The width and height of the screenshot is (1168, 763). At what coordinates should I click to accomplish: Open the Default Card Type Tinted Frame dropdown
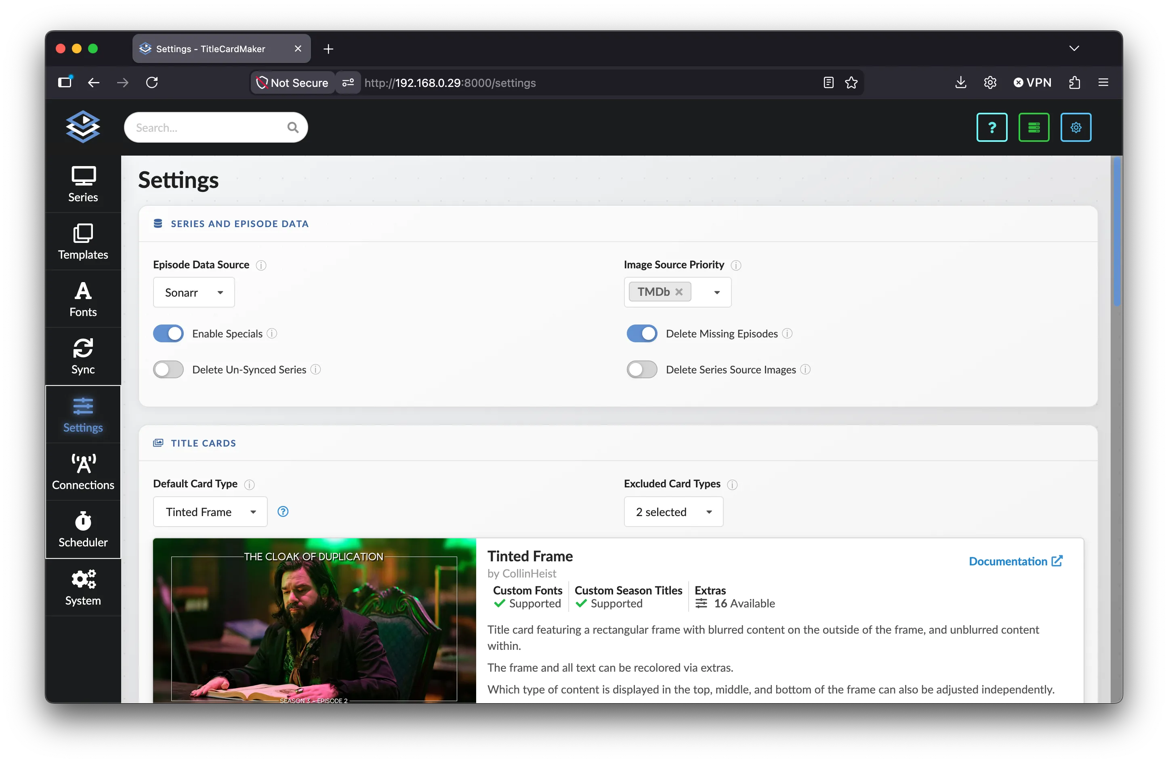(x=210, y=512)
